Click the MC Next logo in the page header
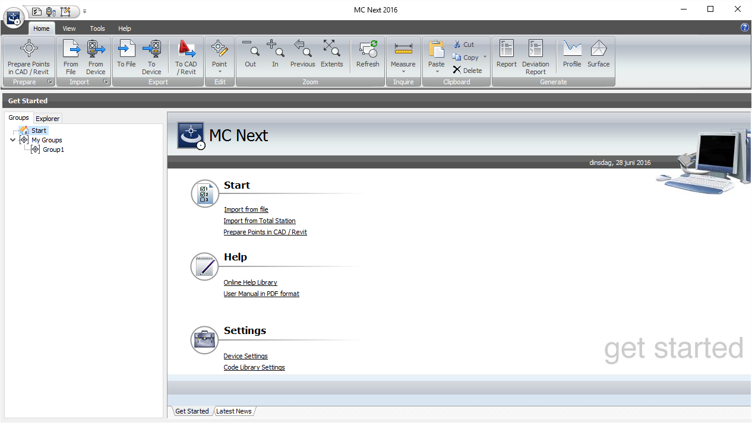 [191, 136]
